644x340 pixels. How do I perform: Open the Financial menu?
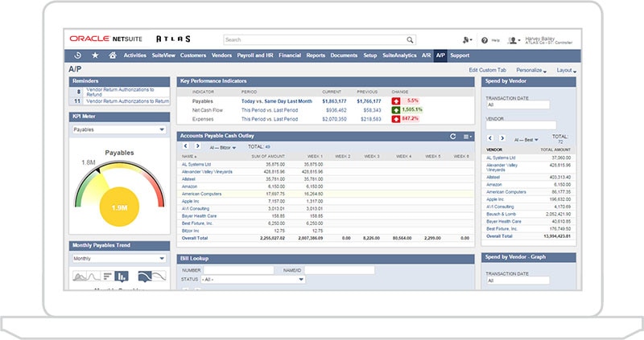[290, 55]
